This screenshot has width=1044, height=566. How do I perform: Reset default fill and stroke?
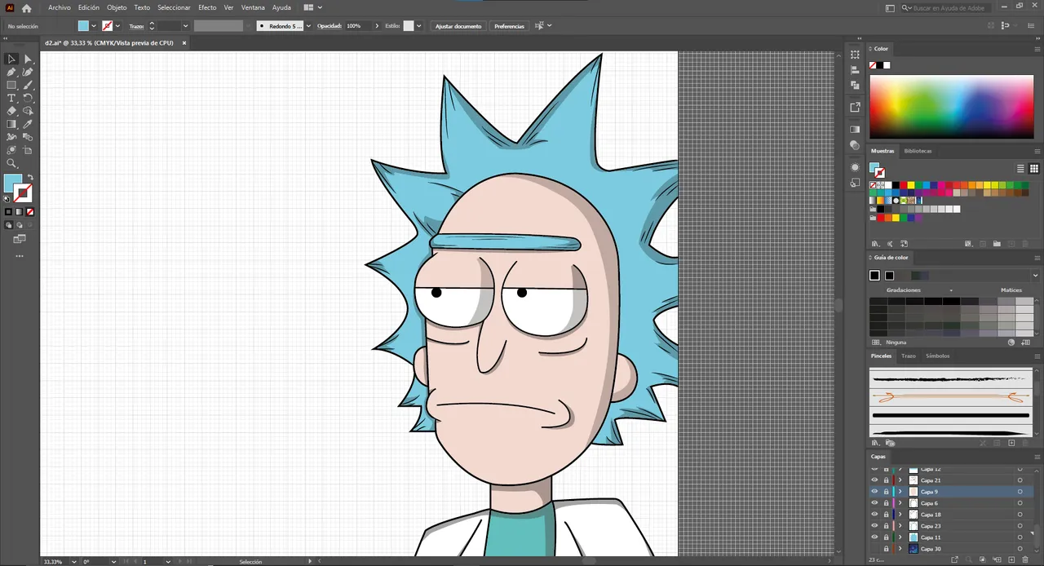(x=7, y=198)
